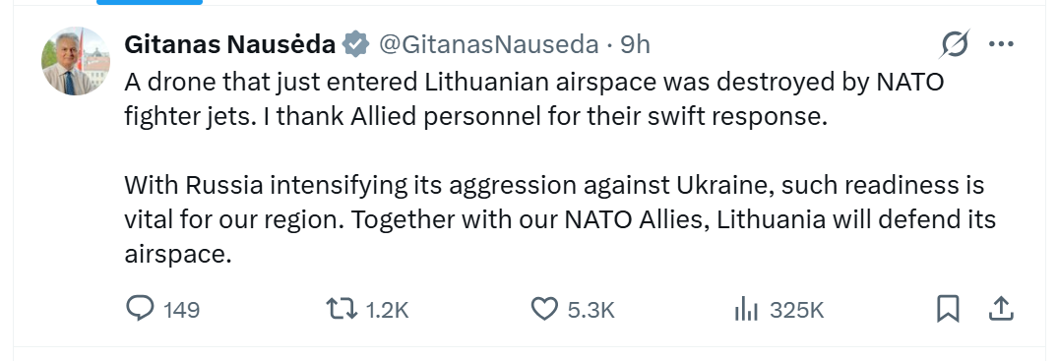The height and width of the screenshot is (361, 1058).
Task: Click the paragraph about Russia intensifying aggression
Action: (560, 220)
